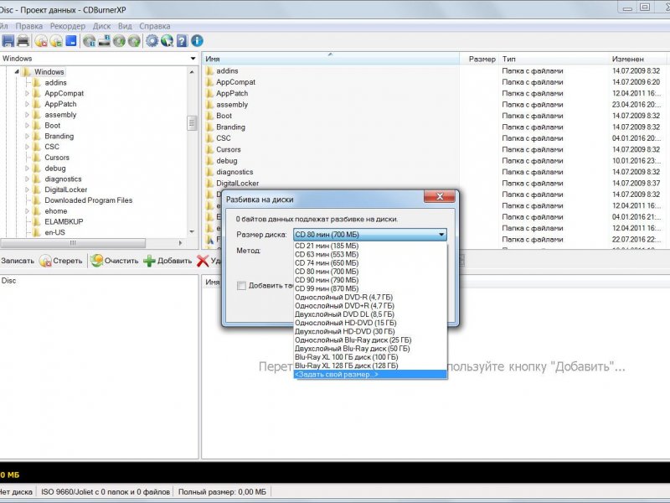This screenshot has height=503, width=670.
Task: Open the Вид menu
Action: click(x=125, y=26)
